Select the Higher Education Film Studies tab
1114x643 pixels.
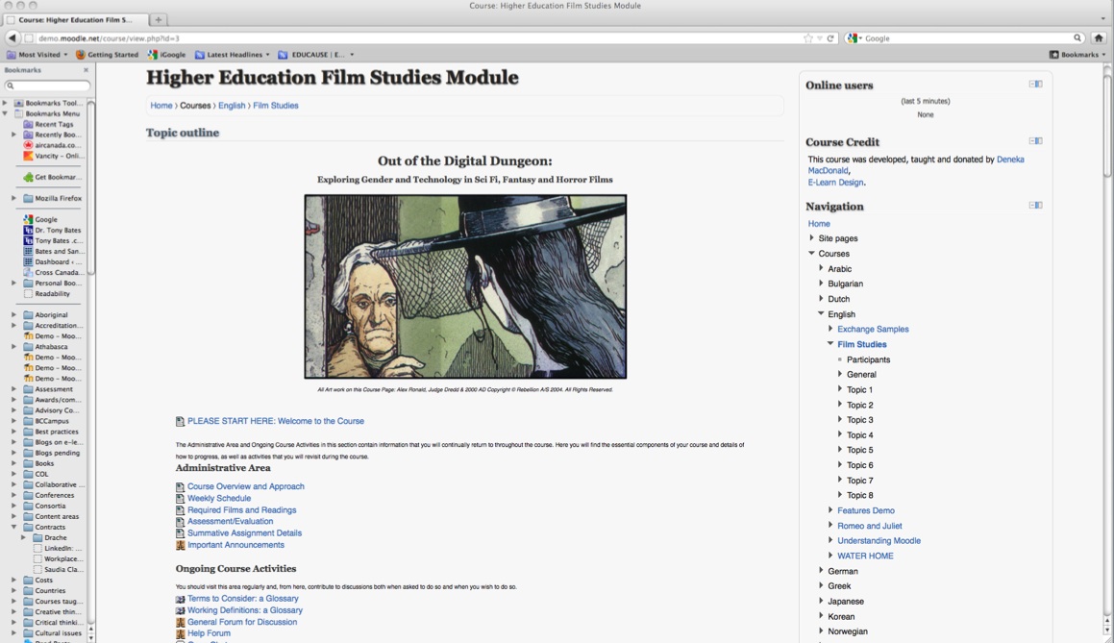tap(75, 20)
